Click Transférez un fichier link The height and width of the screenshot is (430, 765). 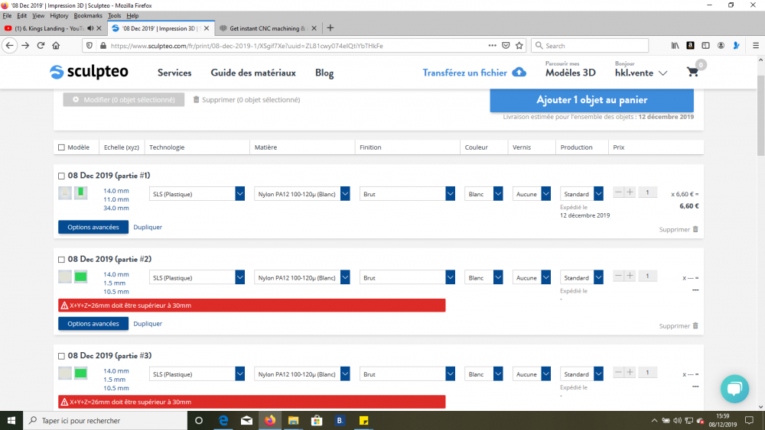(464, 73)
